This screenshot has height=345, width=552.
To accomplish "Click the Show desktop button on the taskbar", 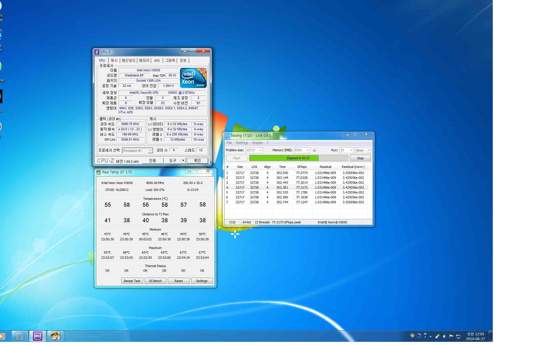I will click(x=491, y=336).
